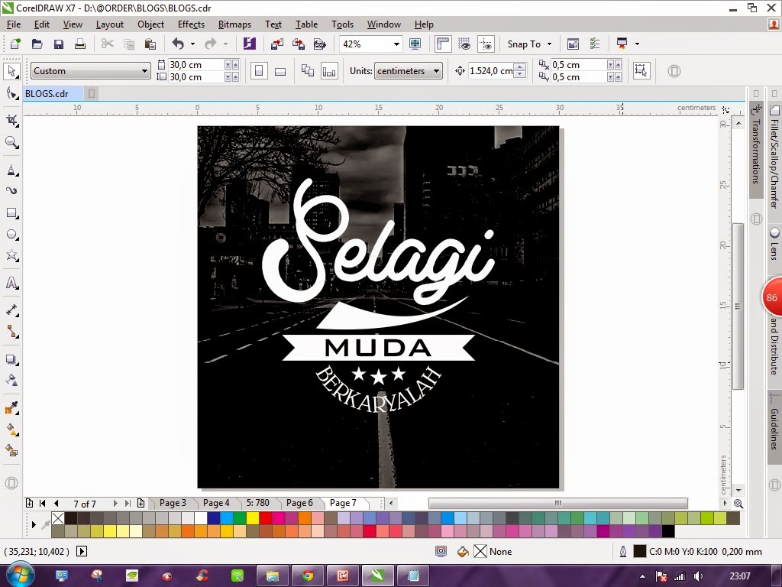The height and width of the screenshot is (587, 782).
Task: Select the Crop tool
Action: [x=11, y=120]
